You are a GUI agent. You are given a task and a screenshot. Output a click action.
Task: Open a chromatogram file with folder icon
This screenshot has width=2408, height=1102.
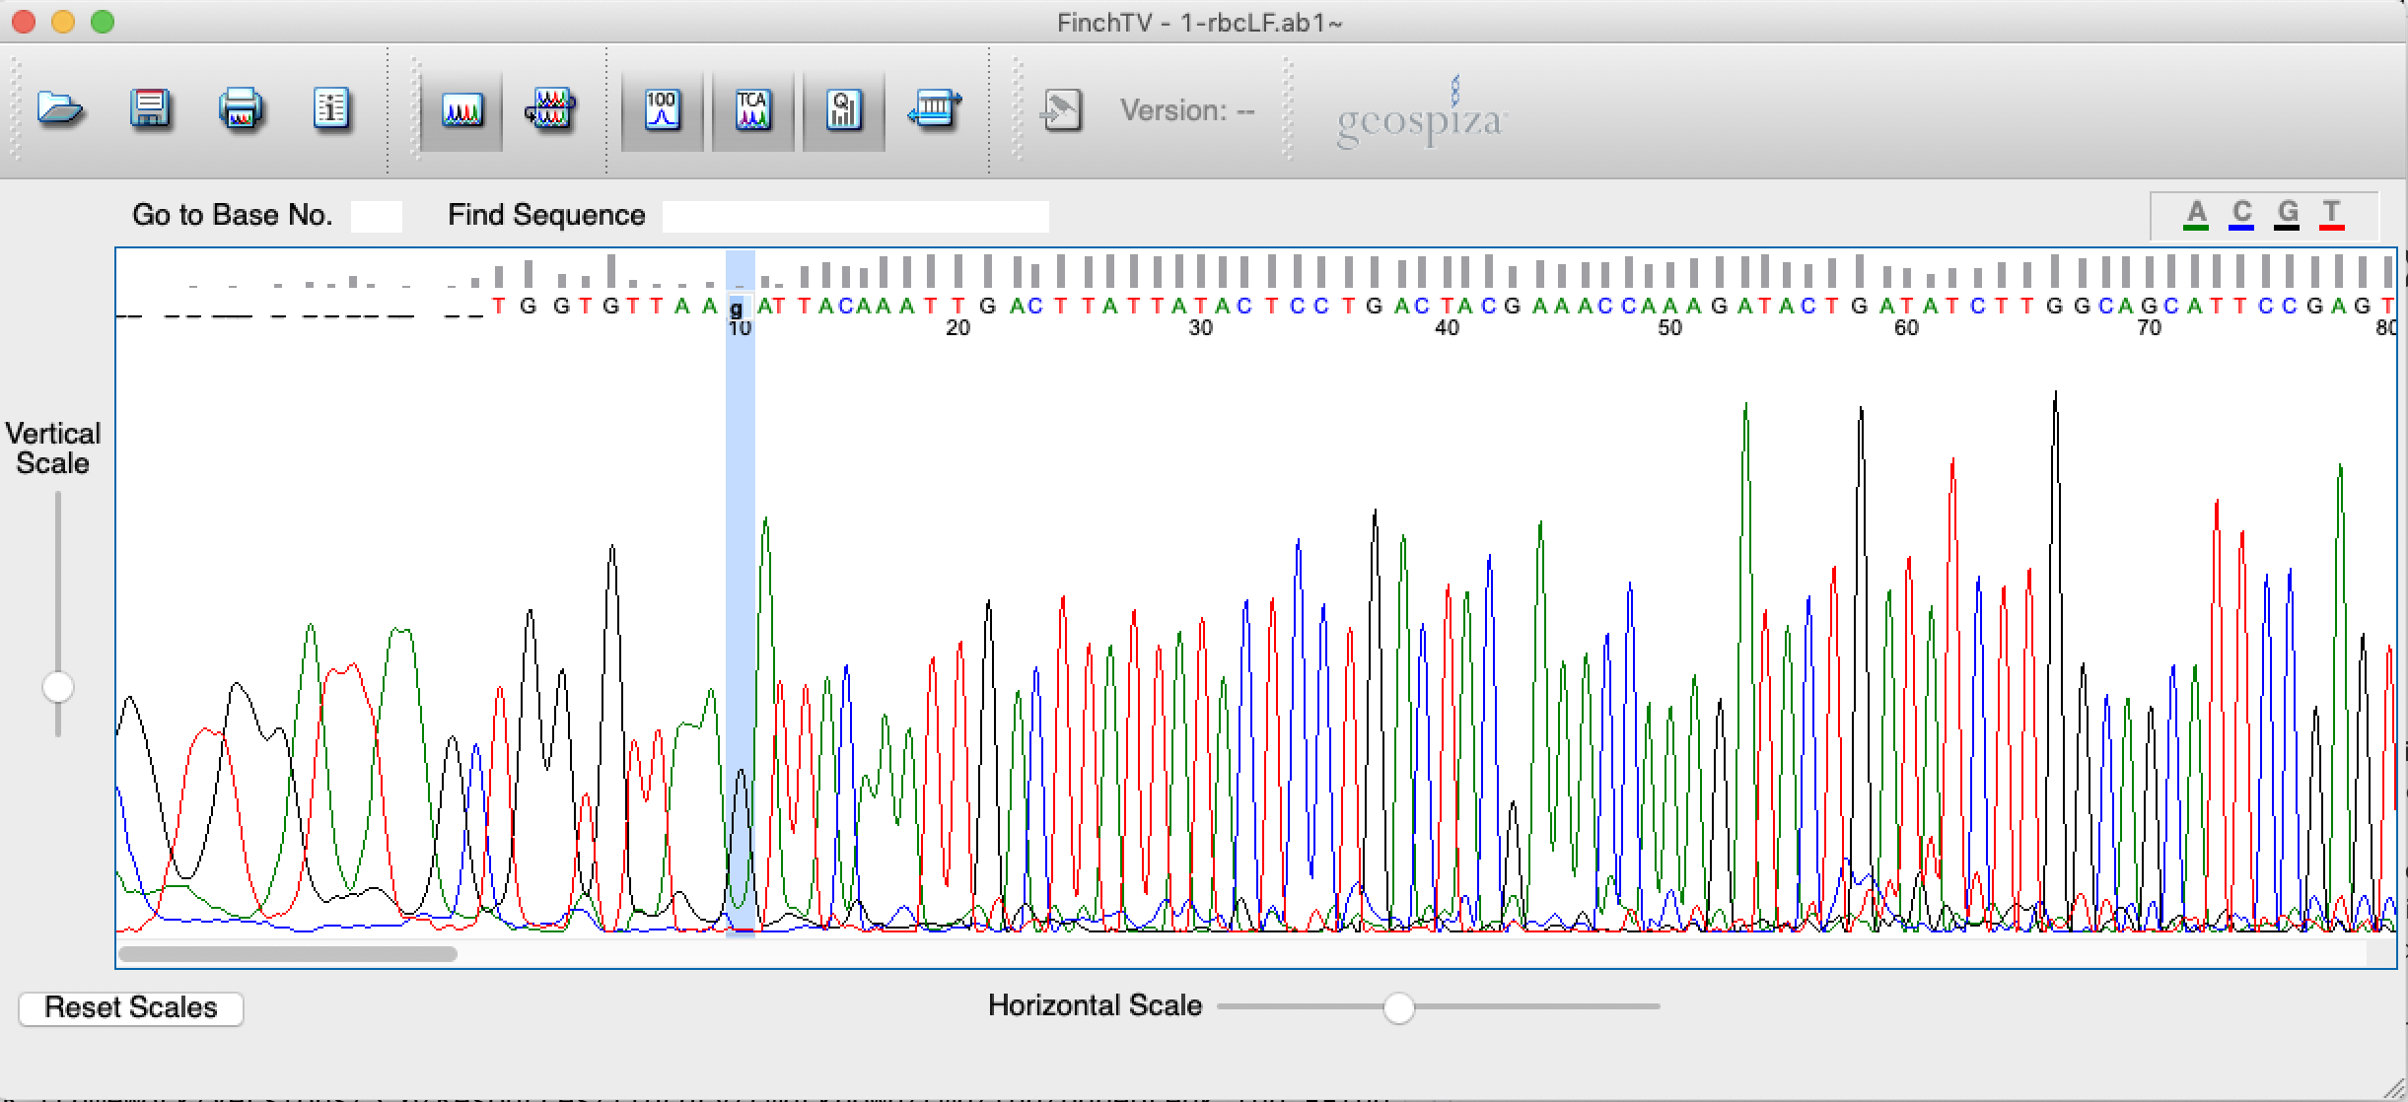click(60, 109)
